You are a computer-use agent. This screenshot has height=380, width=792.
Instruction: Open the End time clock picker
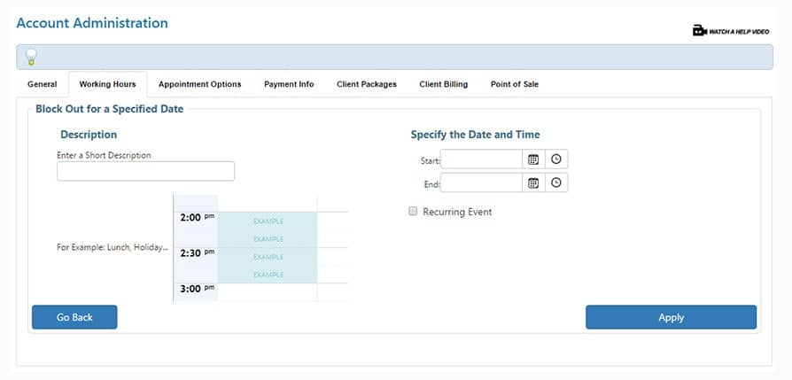556,182
